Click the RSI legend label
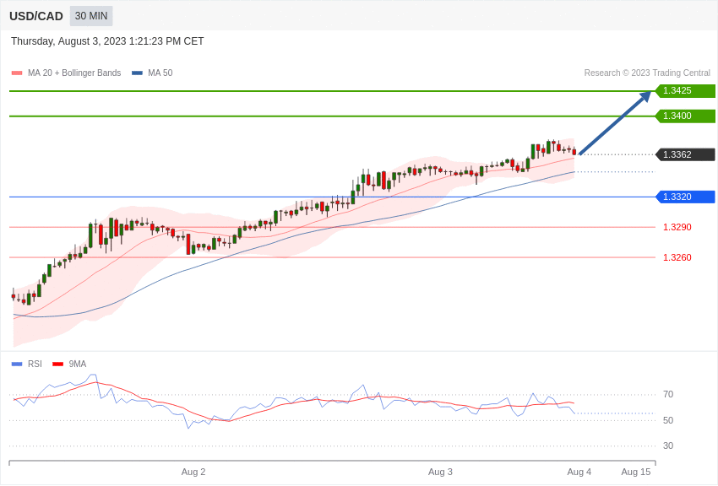Viewport: 718px width, 486px height. [x=35, y=364]
